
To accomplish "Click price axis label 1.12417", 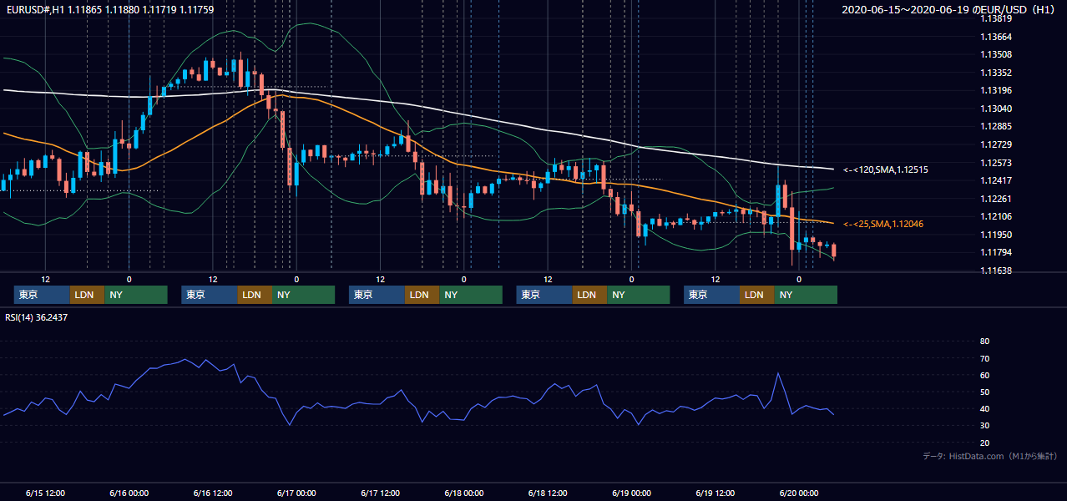I will (x=996, y=180).
